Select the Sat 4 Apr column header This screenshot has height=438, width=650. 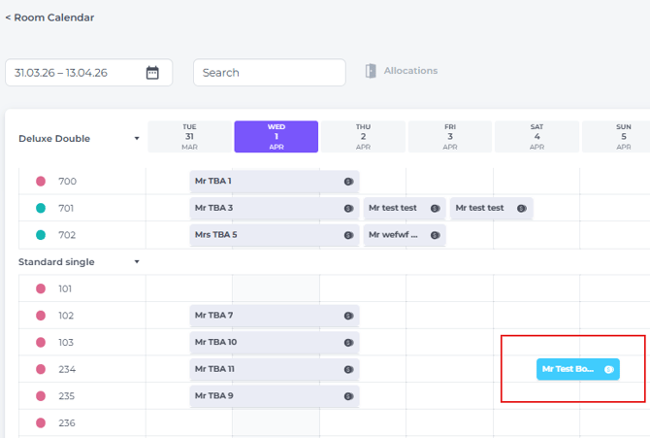[536, 137]
